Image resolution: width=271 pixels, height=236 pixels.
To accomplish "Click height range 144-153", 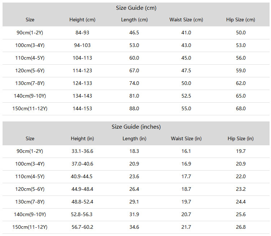I will [x=82, y=108].
